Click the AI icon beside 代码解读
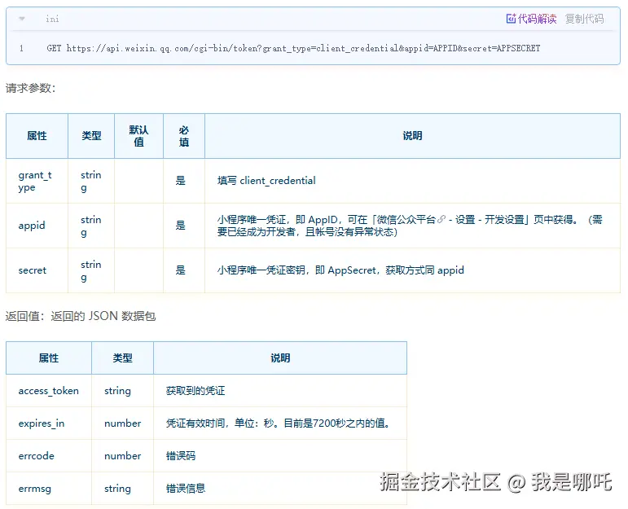Screen dimensions: 628x509 511,19
